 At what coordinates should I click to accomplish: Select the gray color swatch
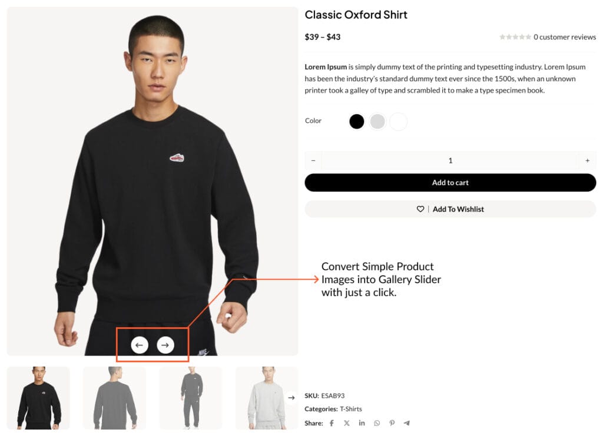(x=377, y=122)
